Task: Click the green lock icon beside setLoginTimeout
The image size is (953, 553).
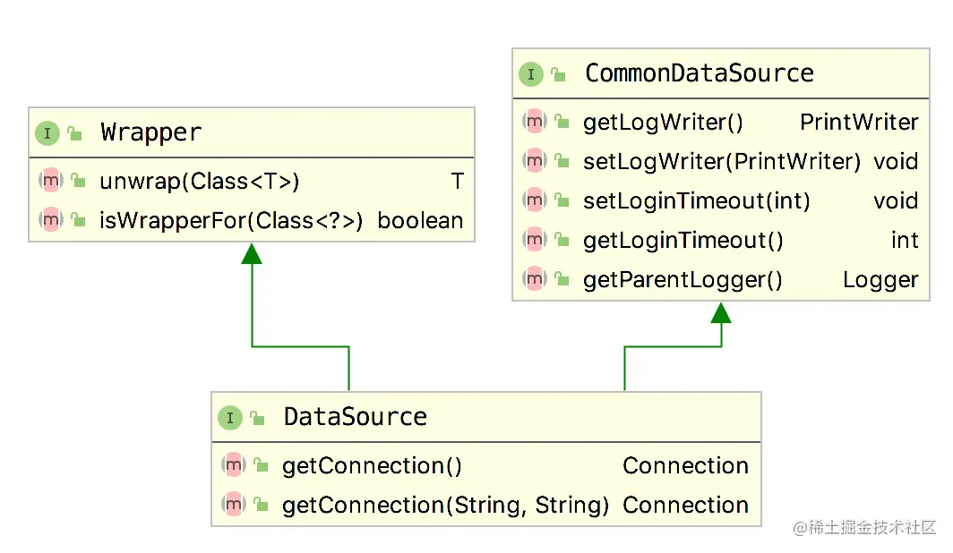Action: point(562,201)
